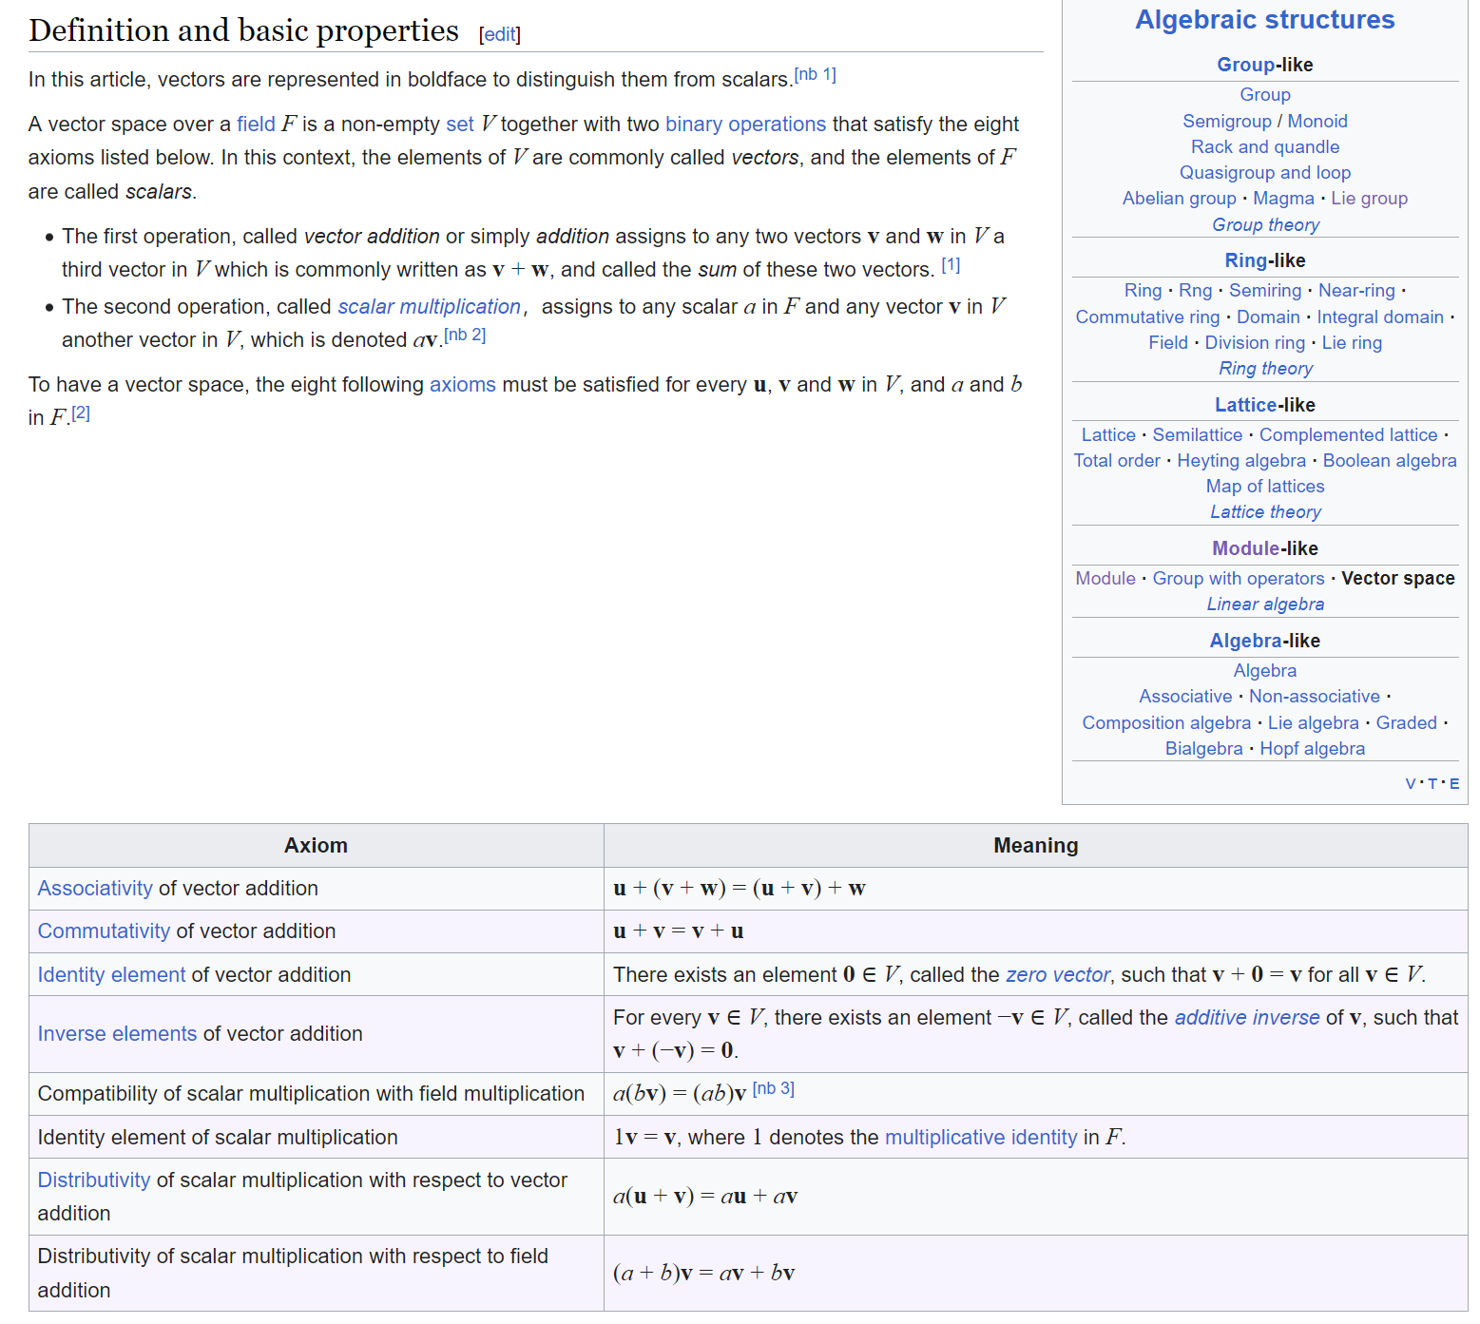Open the Division ring link
This screenshot has width=1480, height=1324.
(x=1255, y=343)
